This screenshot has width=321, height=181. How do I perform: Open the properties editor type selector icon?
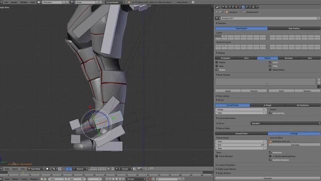click(x=217, y=7)
